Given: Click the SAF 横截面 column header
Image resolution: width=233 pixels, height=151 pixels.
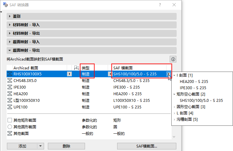Looking at the screenshot, I should click(x=123, y=68).
